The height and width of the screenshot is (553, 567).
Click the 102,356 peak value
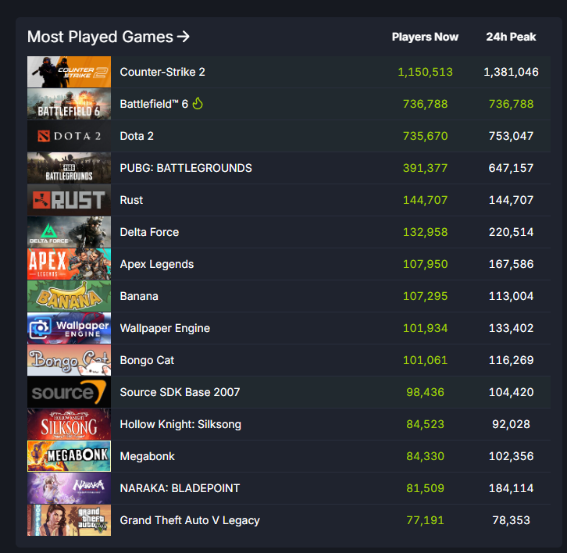(x=511, y=456)
